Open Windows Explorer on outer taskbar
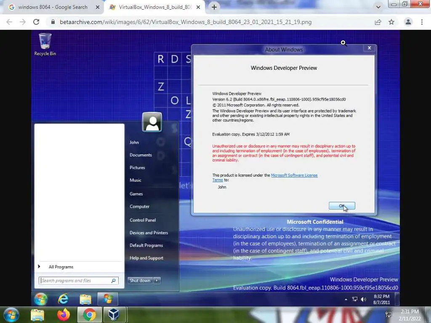Image resolution: width=431 pixels, height=323 pixels. click(x=37, y=315)
